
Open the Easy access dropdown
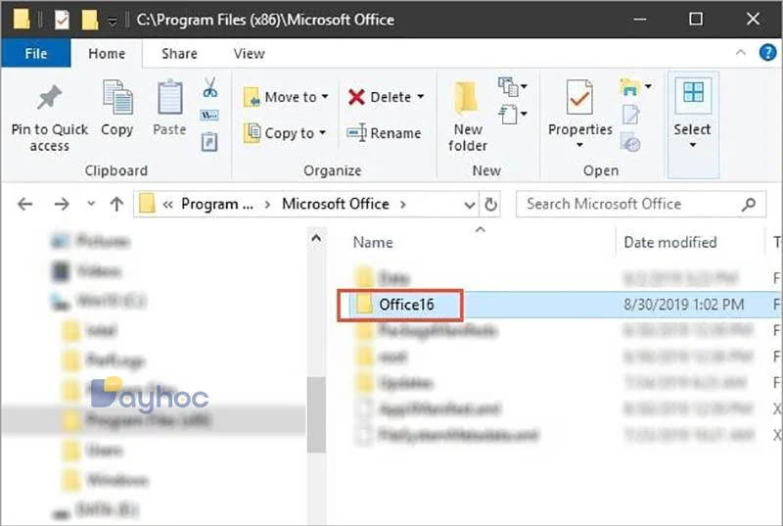click(x=513, y=115)
